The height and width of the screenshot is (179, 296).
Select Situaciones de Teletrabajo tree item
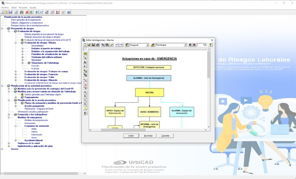click(x=45, y=63)
